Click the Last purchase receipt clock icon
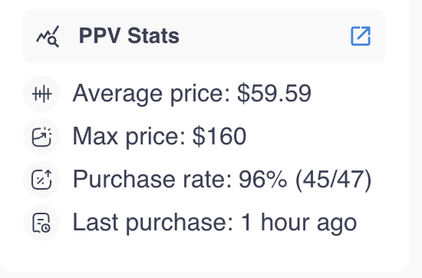 pos(41,223)
